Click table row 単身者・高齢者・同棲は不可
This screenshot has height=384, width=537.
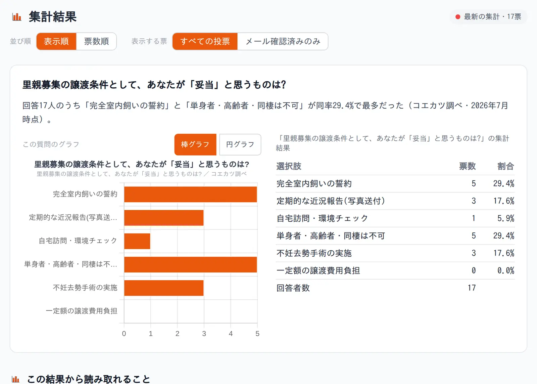395,236
